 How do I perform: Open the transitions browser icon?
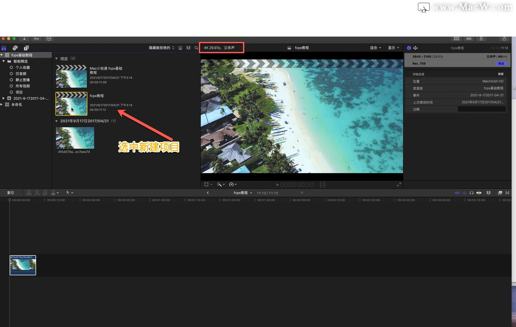(x=507, y=193)
